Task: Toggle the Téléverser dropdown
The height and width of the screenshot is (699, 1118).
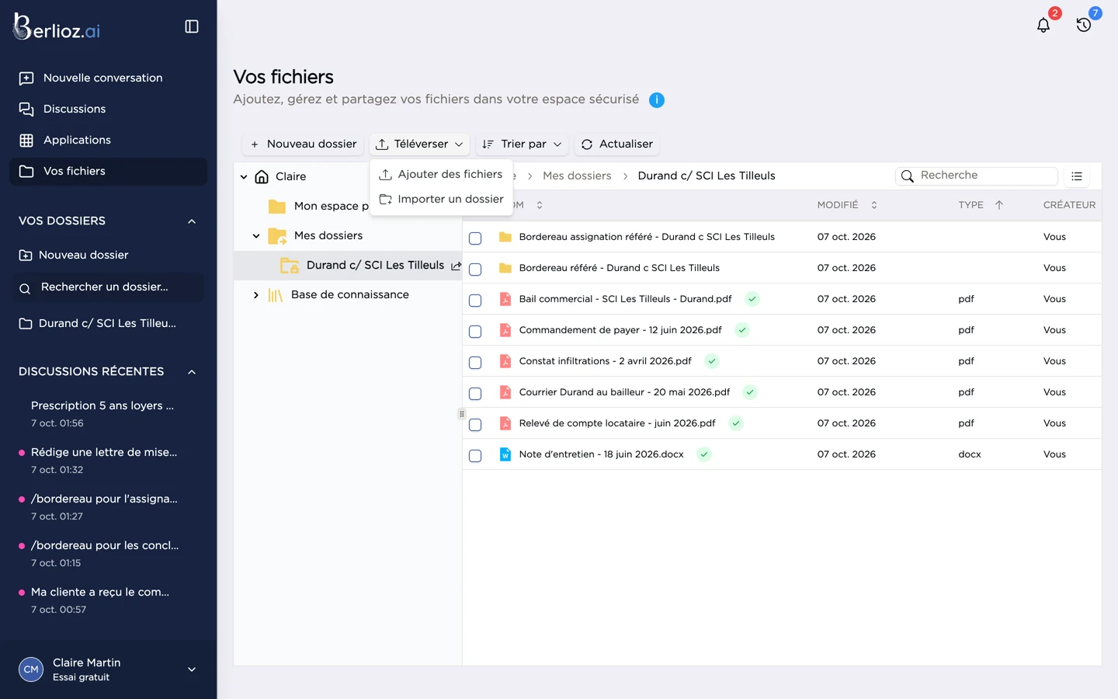Action: click(x=419, y=144)
